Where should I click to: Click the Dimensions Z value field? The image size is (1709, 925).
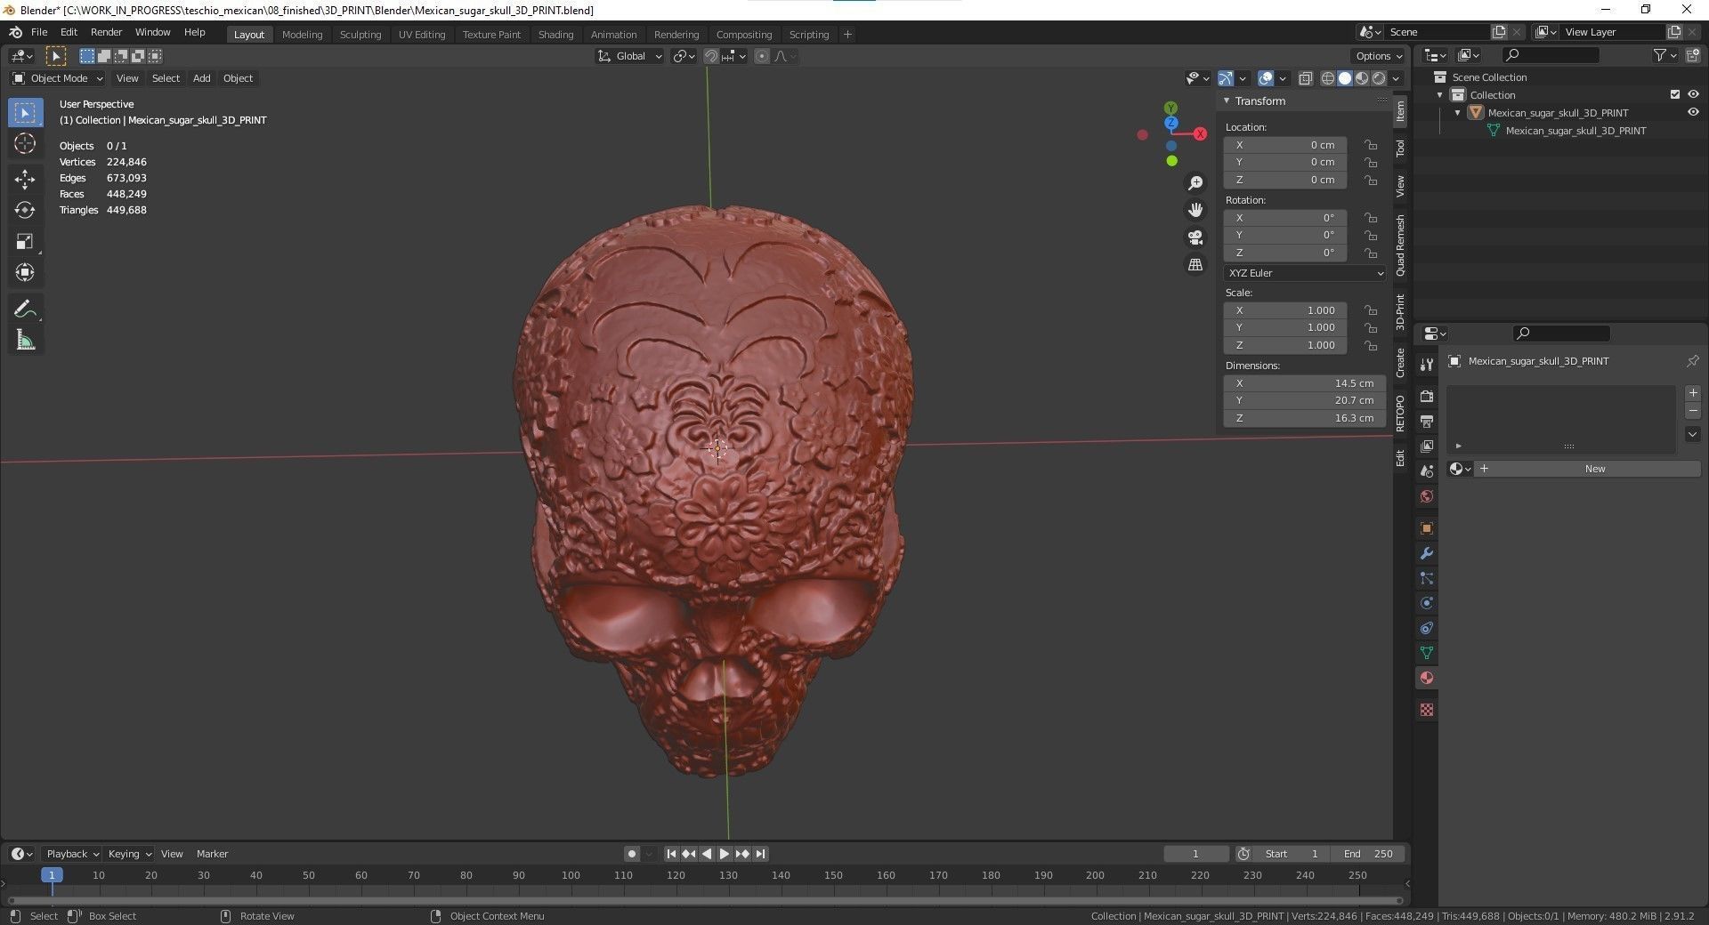1305,418
